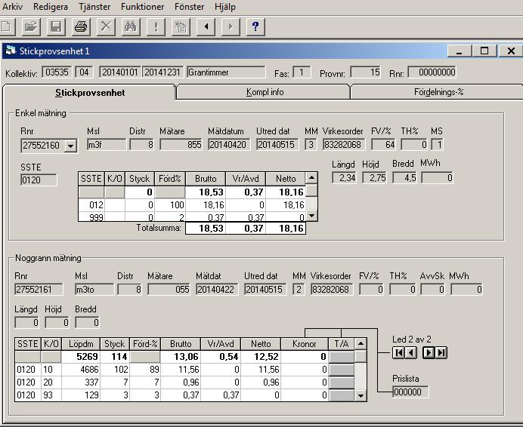This screenshot has width=523, height=427.
Task: Click the exclamation mark toolbar icon
Action: [156, 26]
